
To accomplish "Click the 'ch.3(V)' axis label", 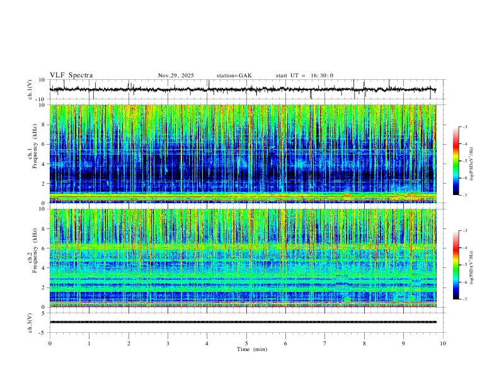I will [x=30, y=323].
